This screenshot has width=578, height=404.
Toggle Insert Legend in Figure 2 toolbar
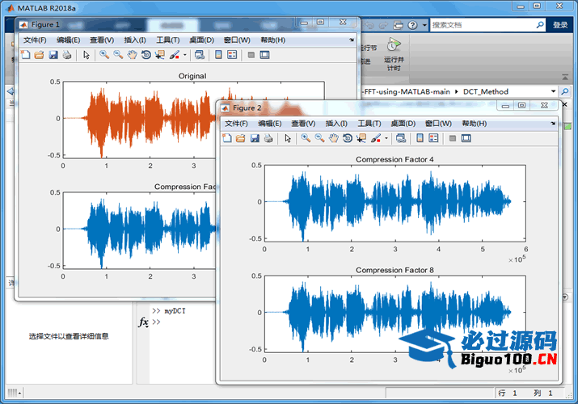tap(432, 138)
